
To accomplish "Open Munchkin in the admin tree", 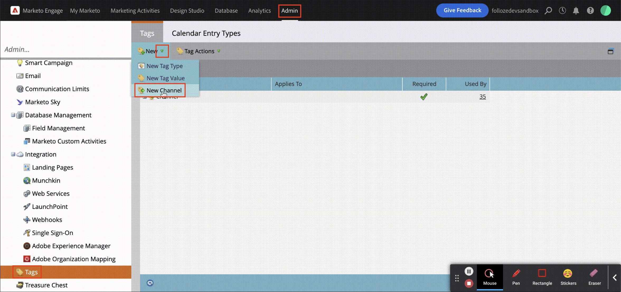I will (x=46, y=180).
